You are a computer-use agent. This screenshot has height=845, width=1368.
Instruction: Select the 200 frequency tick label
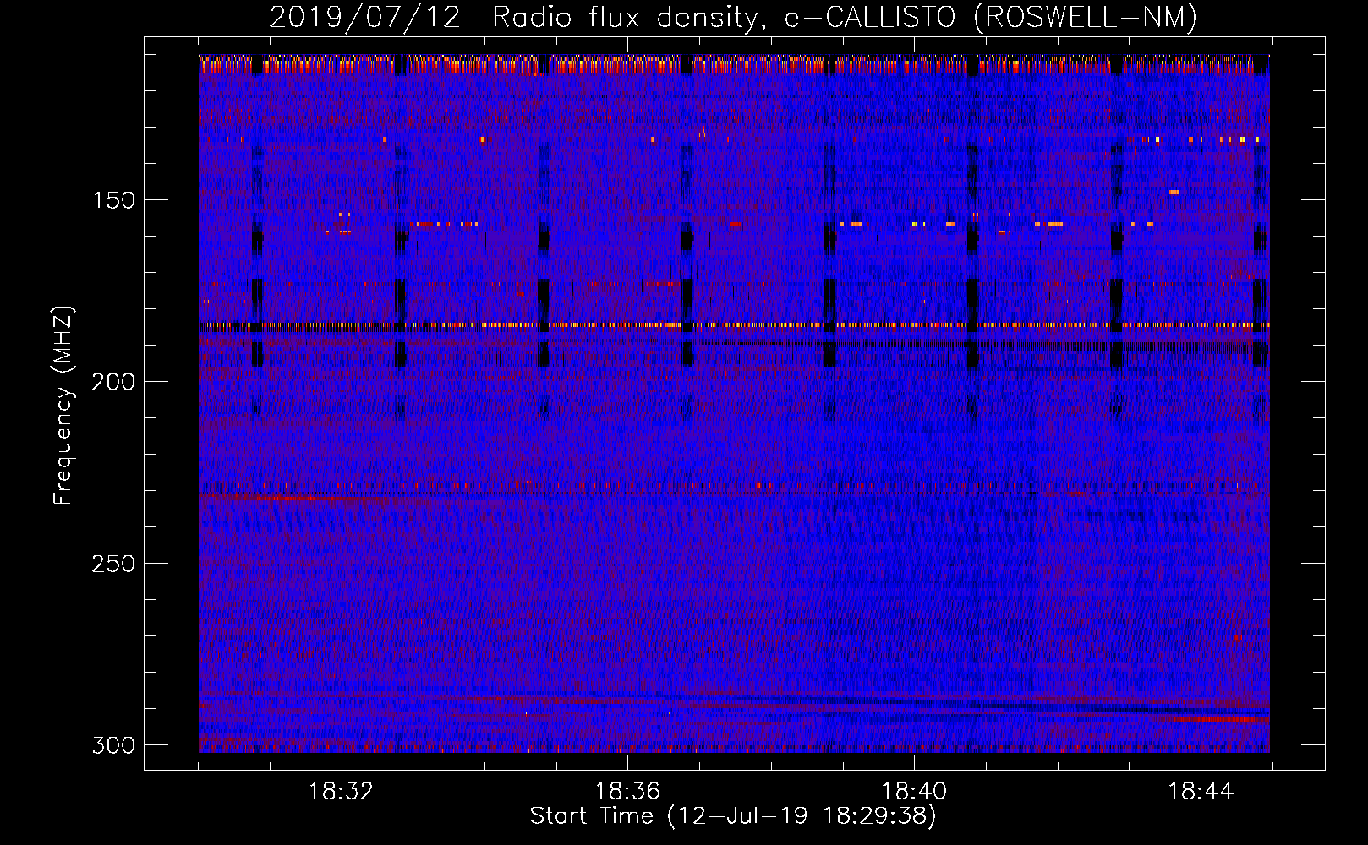113,382
